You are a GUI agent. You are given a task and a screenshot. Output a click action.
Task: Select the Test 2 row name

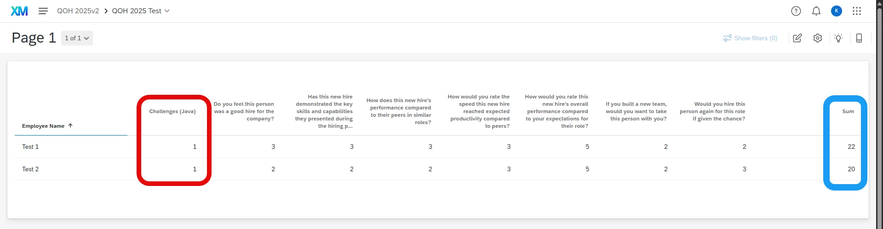coord(30,169)
